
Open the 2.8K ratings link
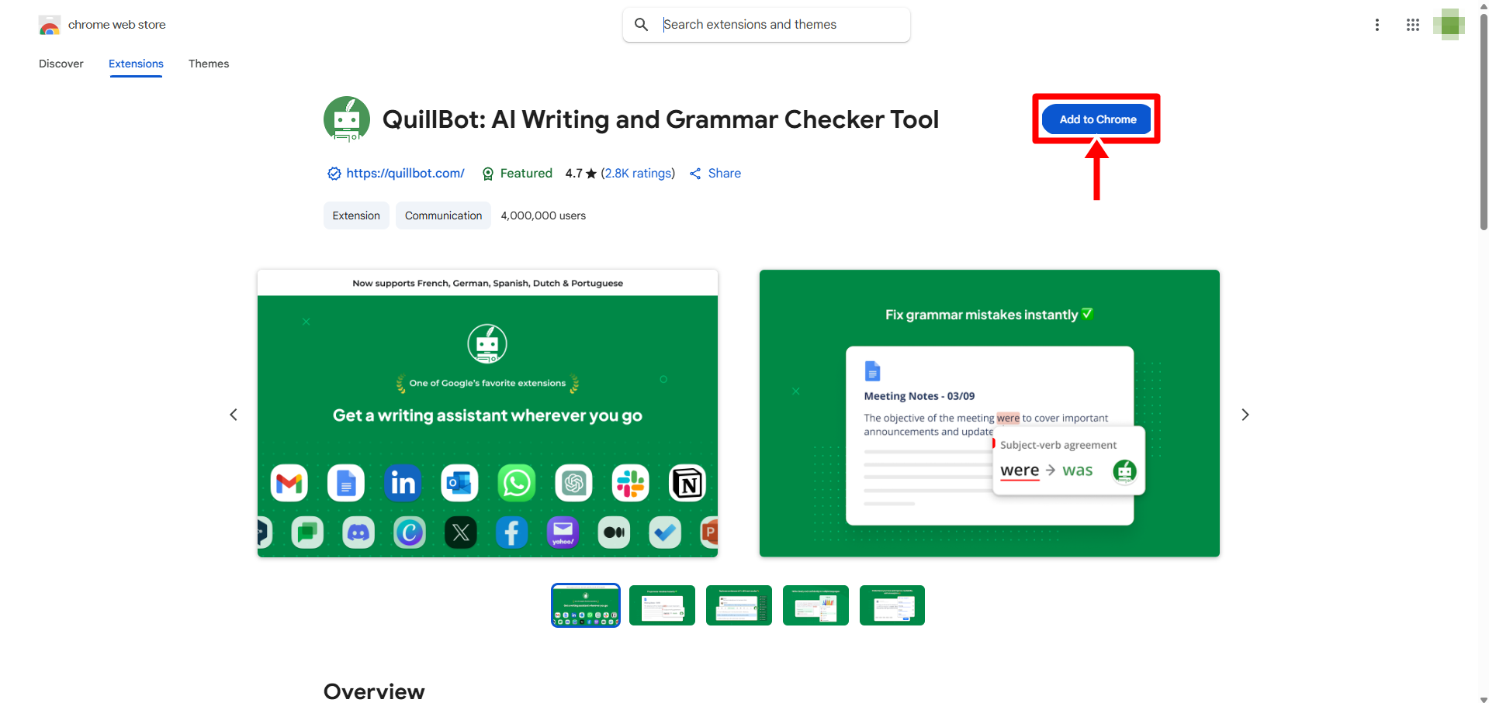point(638,174)
